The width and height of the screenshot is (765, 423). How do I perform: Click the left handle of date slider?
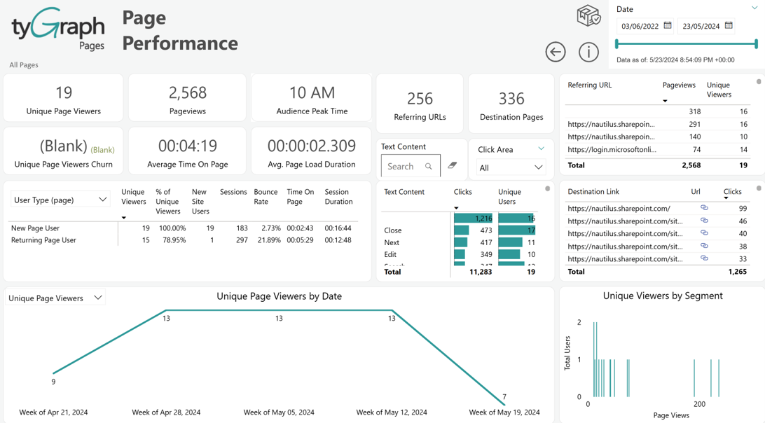(x=617, y=44)
